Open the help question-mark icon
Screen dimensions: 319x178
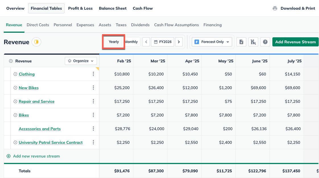tap(265, 42)
